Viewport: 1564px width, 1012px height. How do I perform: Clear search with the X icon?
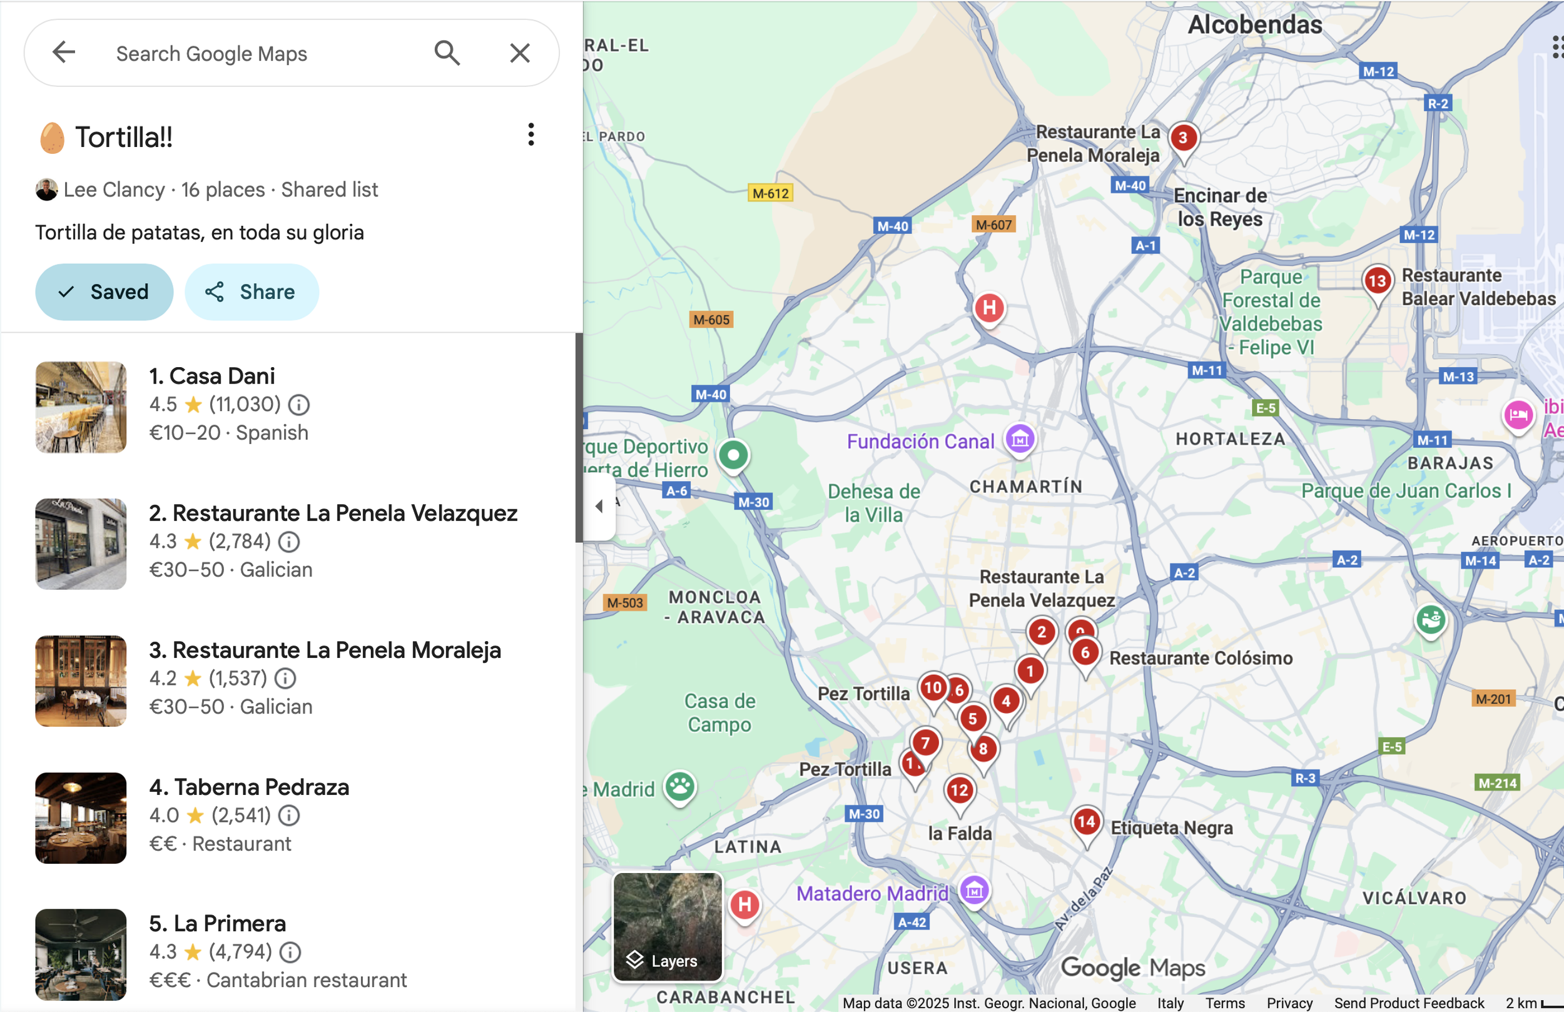point(519,53)
